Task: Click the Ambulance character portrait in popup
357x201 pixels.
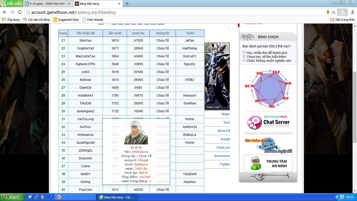Action: [x=136, y=132]
